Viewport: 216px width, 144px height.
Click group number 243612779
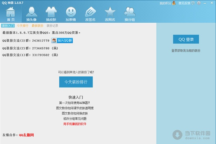point(41,41)
